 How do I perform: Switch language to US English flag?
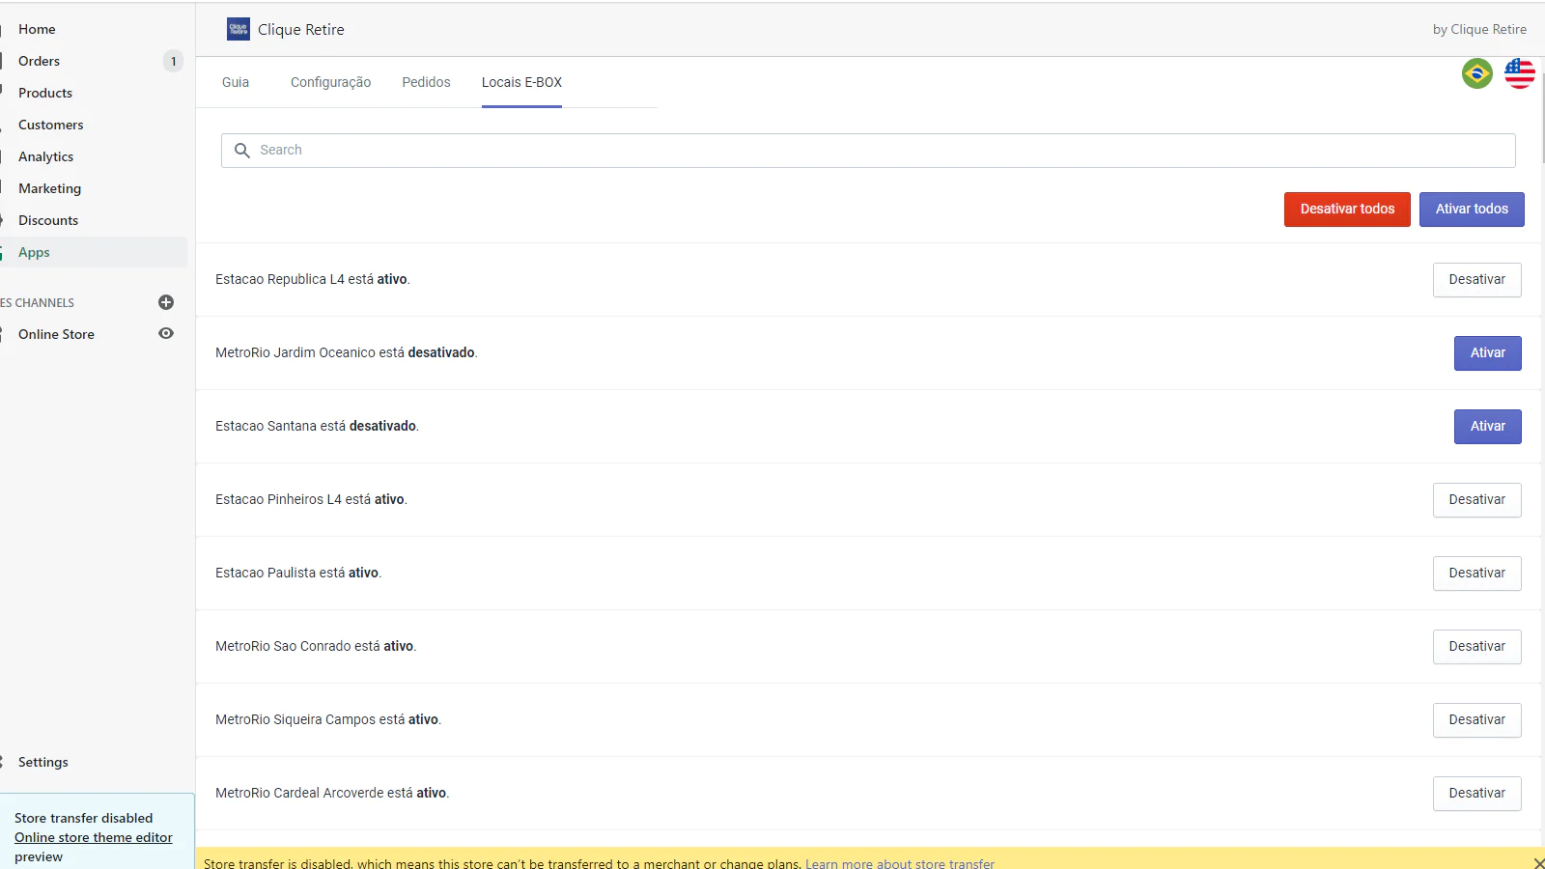tap(1520, 73)
